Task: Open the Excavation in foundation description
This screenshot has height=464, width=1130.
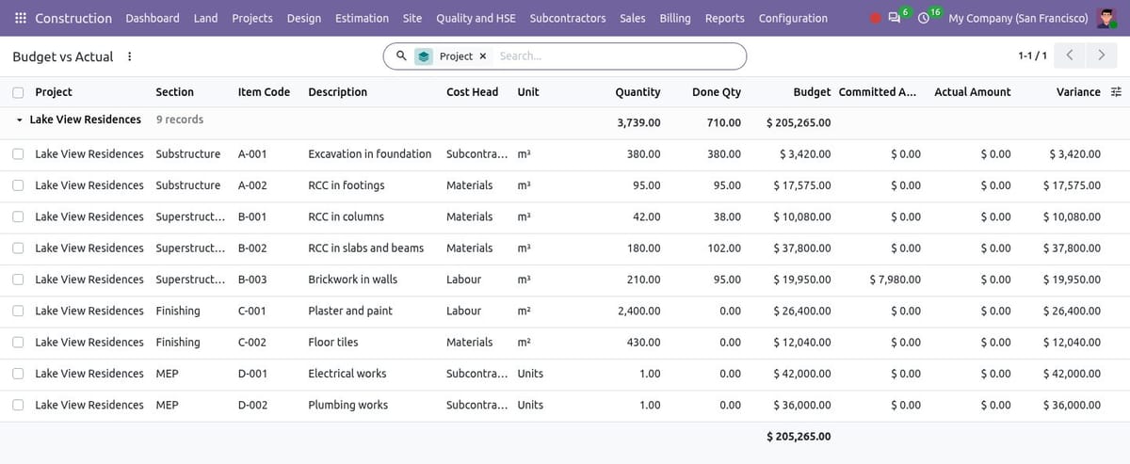Action: click(370, 154)
